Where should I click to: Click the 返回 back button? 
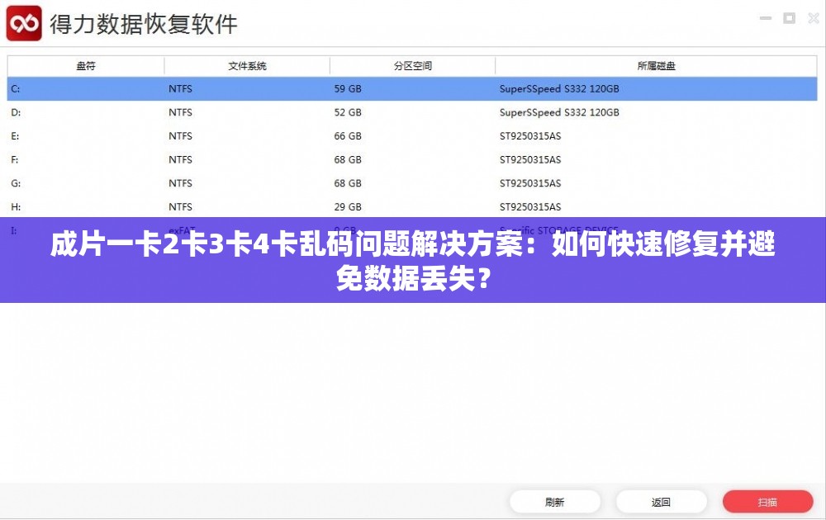coord(661,501)
